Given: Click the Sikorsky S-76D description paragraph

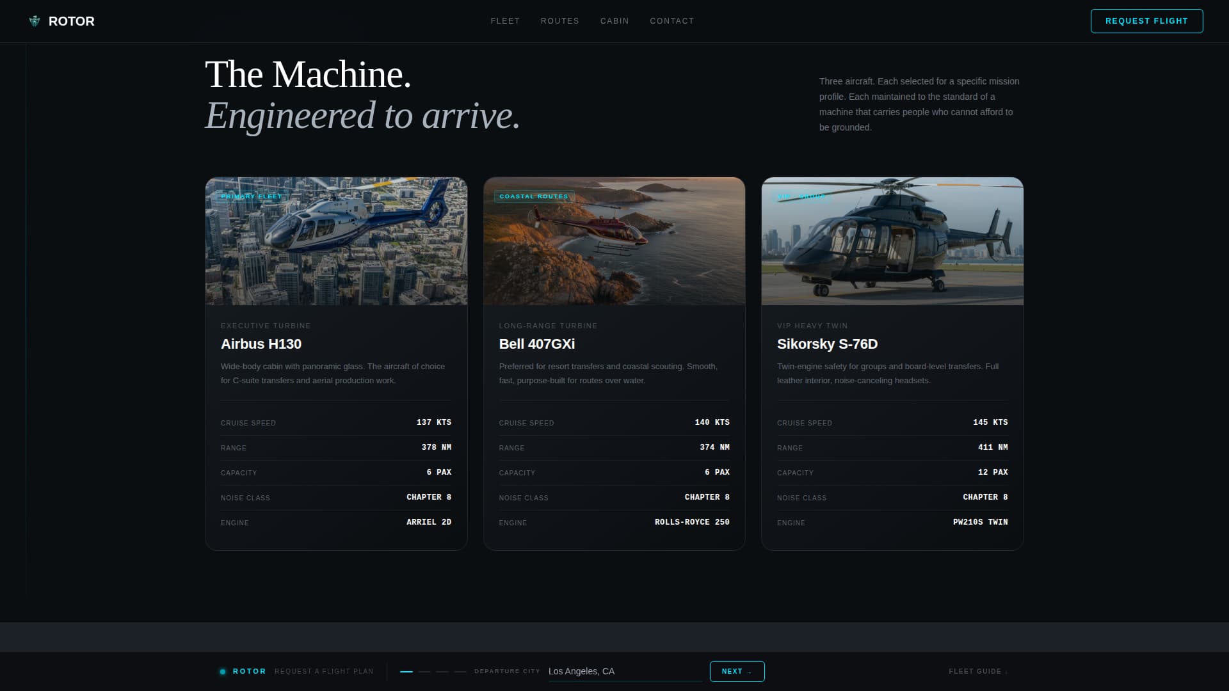Looking at the screenshot, I should click(888, 373).
